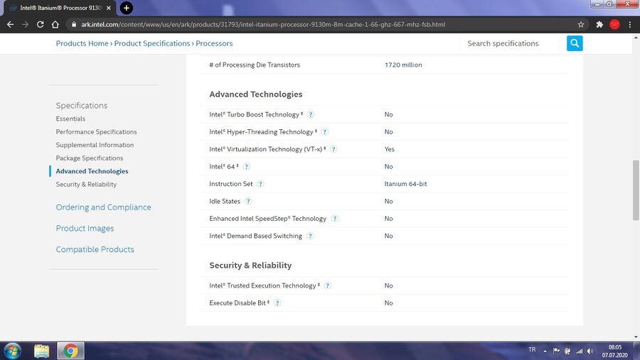640x360 pixels.
Task: Open Compatible Products sidebar link
Action: pos(95,249)
